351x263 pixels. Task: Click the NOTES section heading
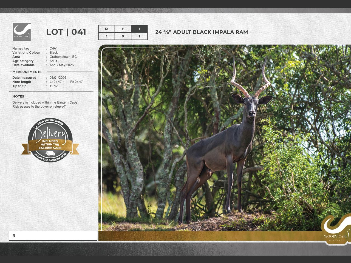coord(18,96)
